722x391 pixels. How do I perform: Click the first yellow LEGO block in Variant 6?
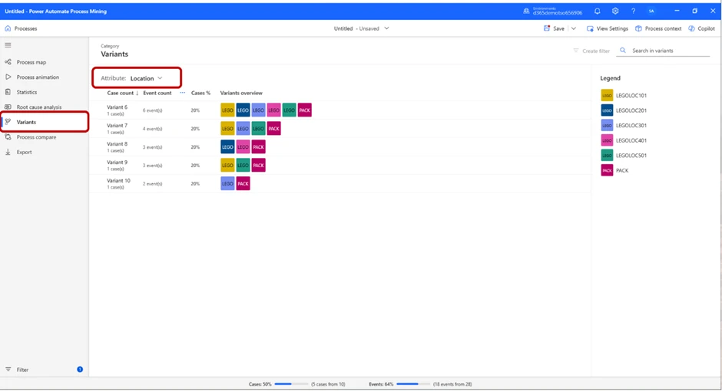227,110
